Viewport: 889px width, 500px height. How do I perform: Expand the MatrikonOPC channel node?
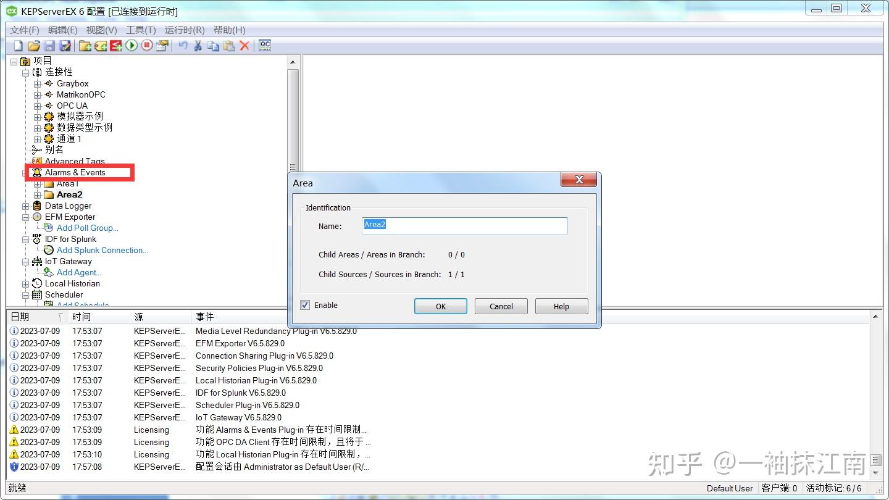point(38,95)
